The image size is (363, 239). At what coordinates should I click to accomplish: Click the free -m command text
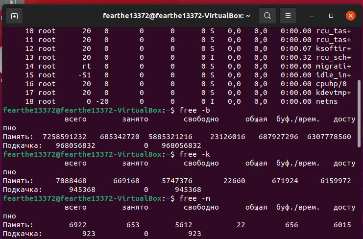click(194, 198)
